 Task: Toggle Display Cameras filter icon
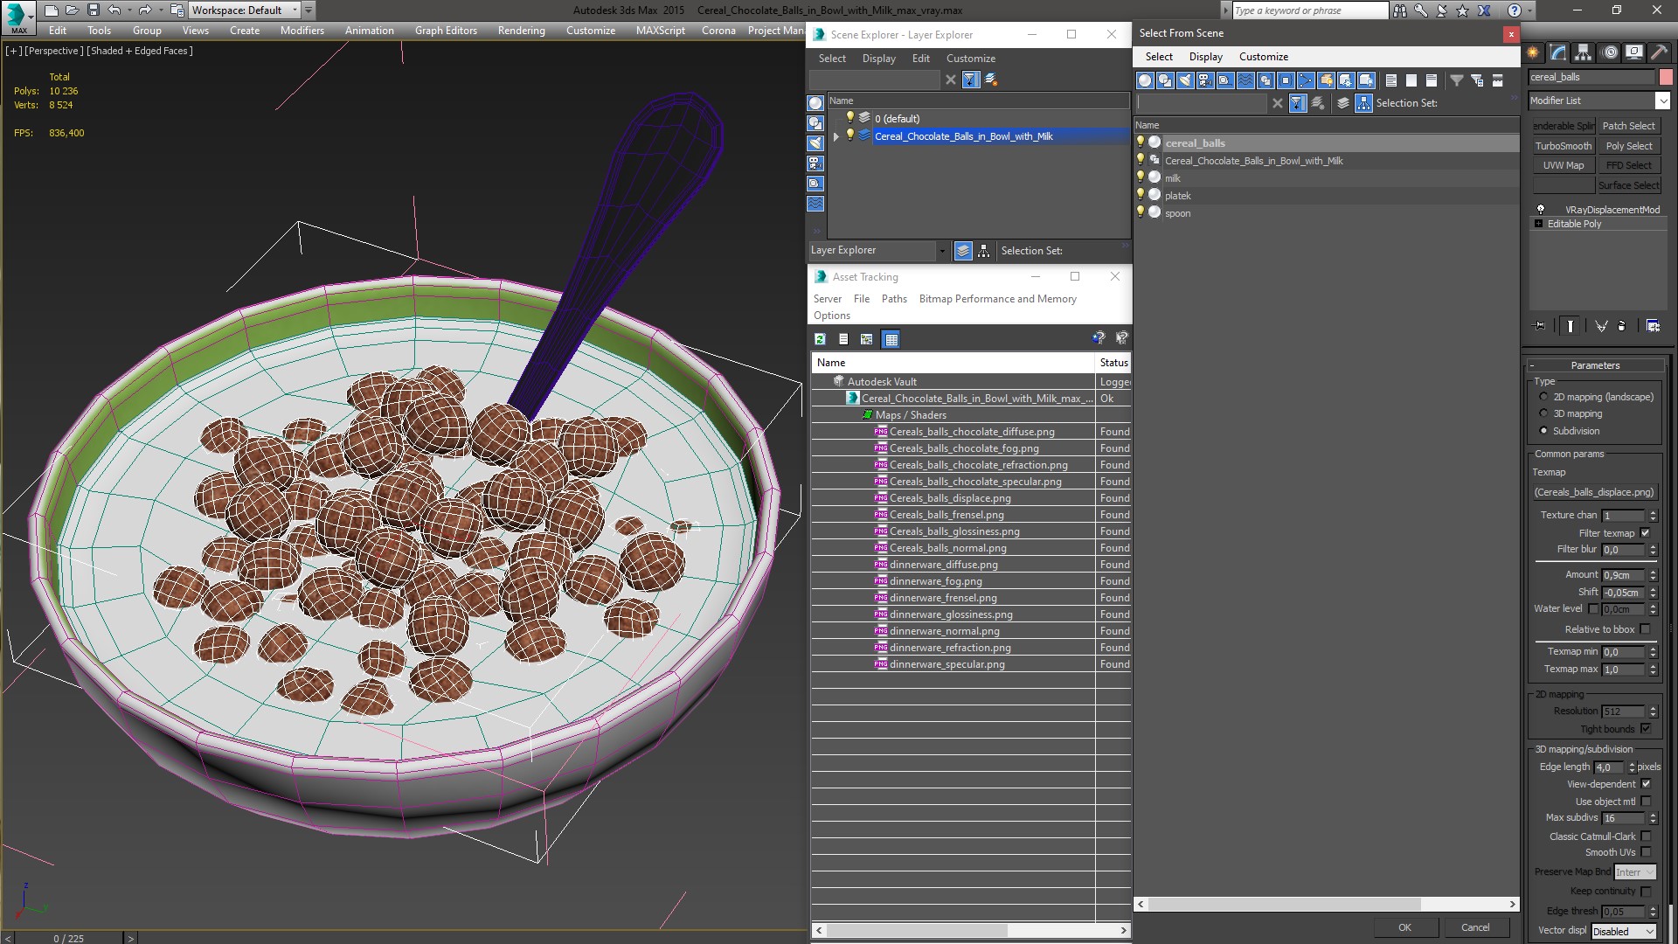(x=1205, y=80)
